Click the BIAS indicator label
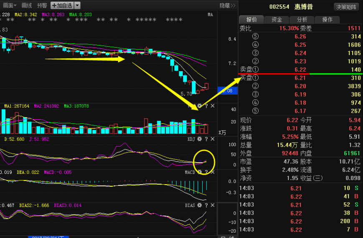The image size is (363, 238). click(190, 205)
